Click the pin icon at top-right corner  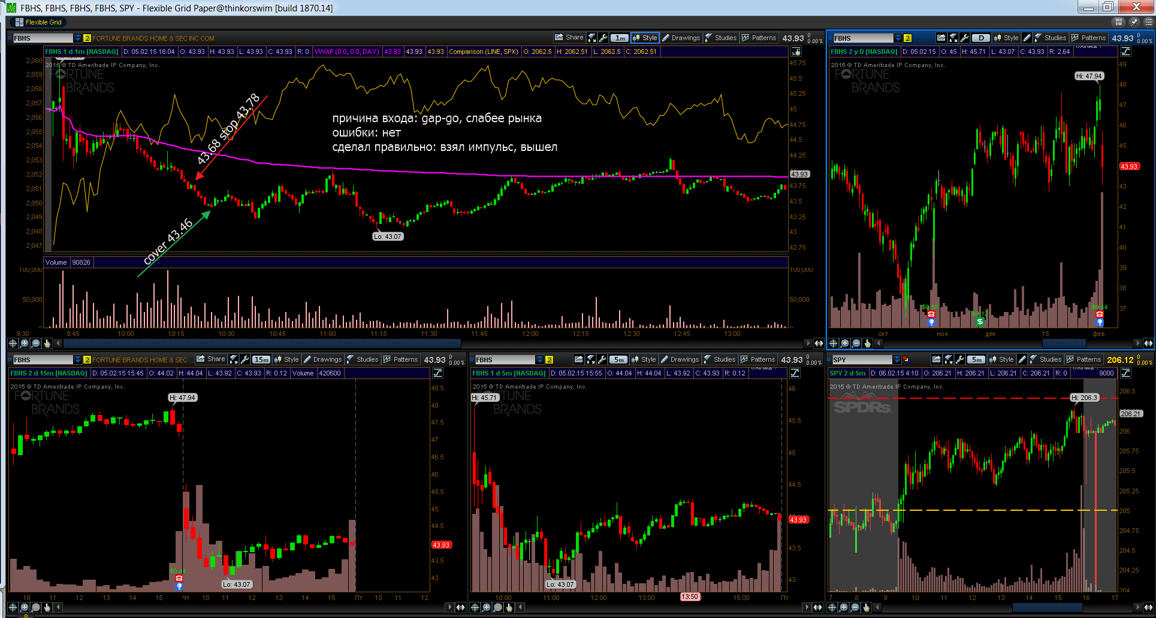pos(1134,22)
